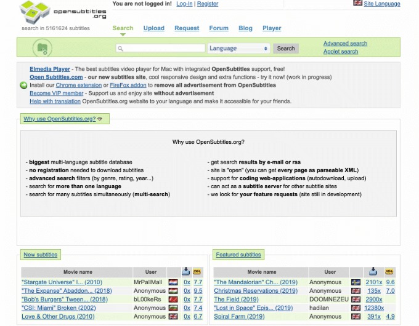Open "Stargate Universe" (2010) subtitle
419x326 pixels.
coord(62,282)
